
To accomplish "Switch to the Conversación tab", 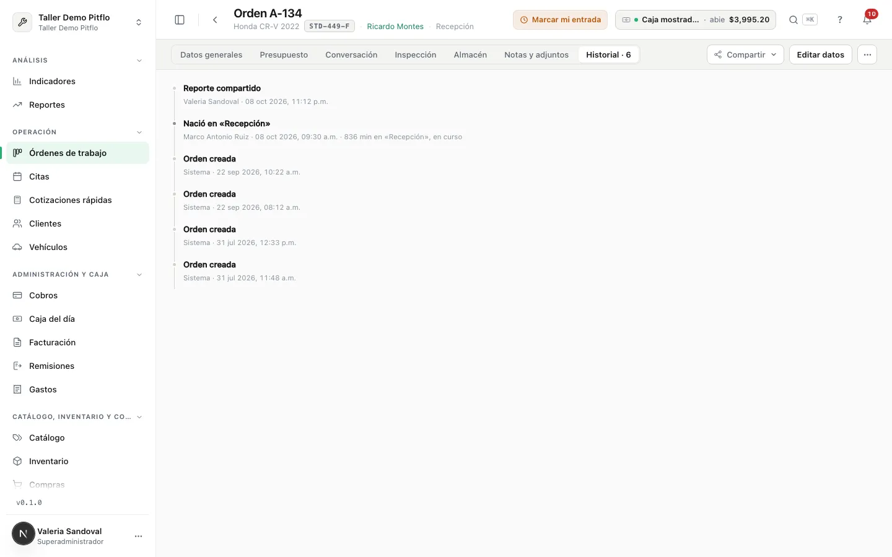I will pos(351,54).
